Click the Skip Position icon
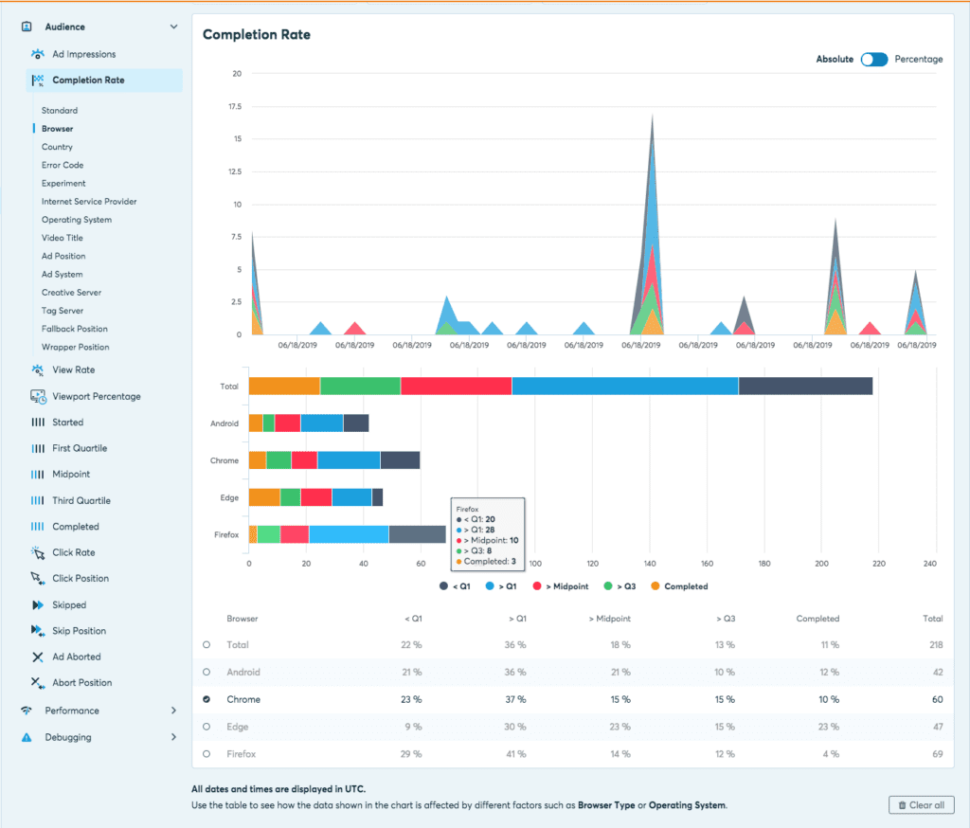The image size is (970, 828). 38,631
